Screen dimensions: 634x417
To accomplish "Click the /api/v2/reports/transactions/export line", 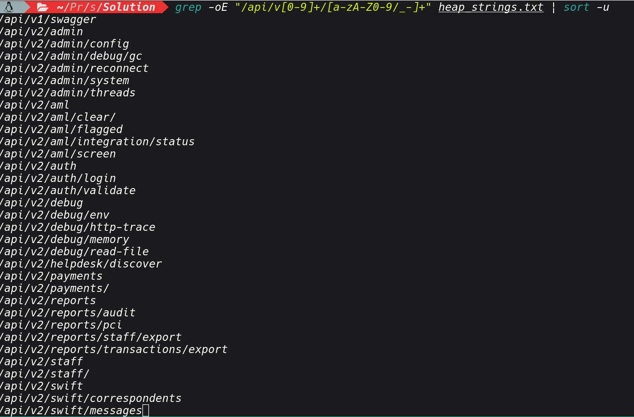I will (x=113, y=349).
